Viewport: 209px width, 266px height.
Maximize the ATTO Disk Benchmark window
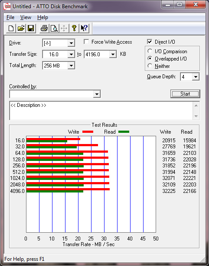coord(180,5)
